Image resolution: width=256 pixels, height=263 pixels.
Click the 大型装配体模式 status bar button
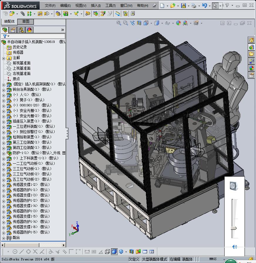(154, 259)
